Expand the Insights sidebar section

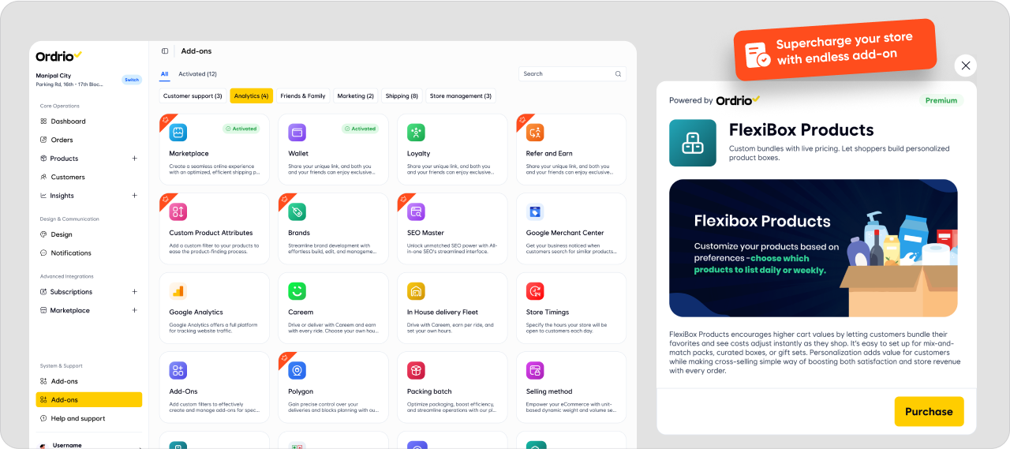pyautogui.click(x=134, y=196)
